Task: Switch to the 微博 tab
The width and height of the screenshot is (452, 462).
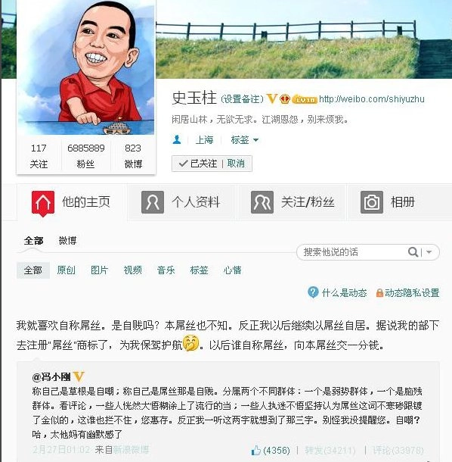Action: (67, 241)
